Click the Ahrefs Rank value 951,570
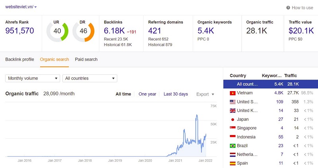Screen dimensions: 318x168 click(x=19, y=31)
